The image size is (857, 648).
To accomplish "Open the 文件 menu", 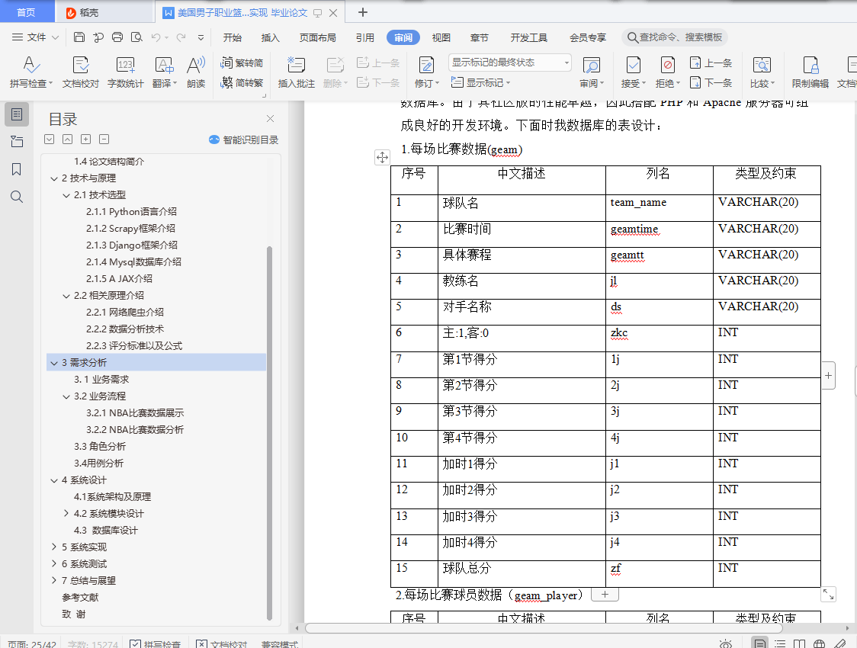I will pyautogui.click(x=35, y=37).
